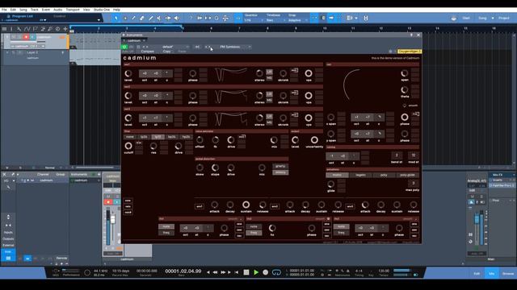This screenshot has width=517, height=290.
Task: Click the Compare button in the plugin header
Action: 147,52
